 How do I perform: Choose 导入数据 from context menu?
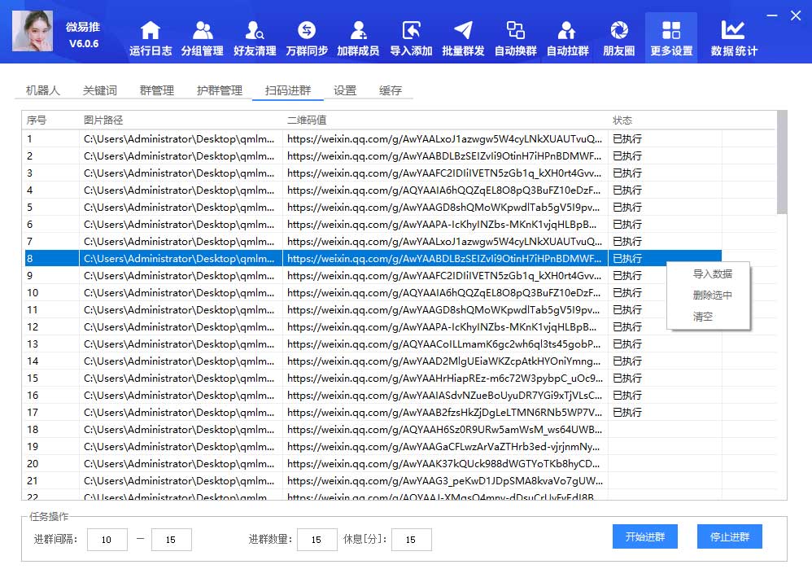point(712,274)
